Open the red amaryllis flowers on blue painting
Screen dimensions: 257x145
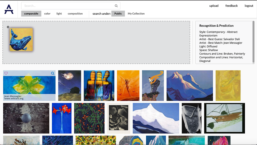point(62,118)
